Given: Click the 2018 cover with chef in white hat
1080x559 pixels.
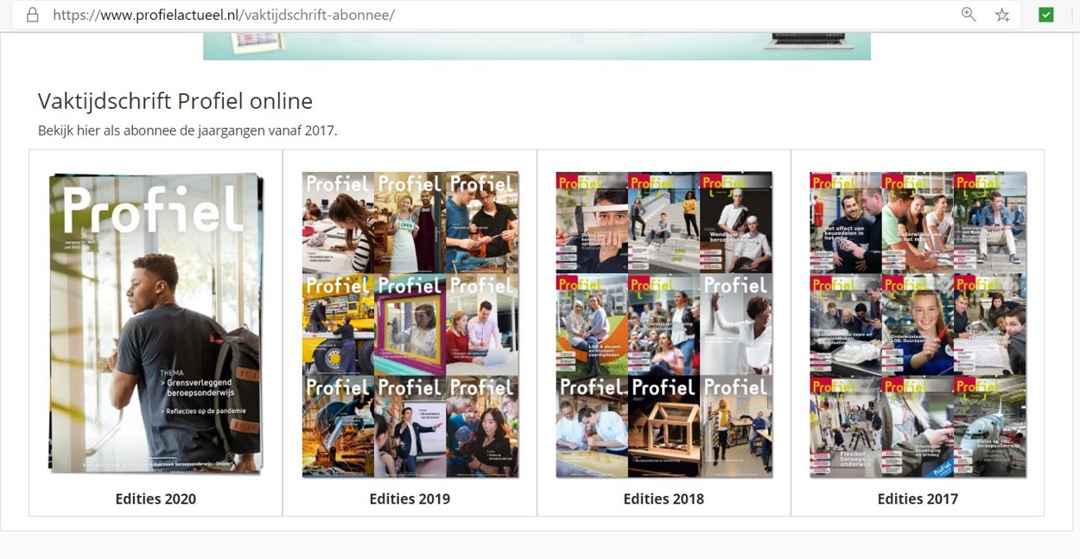Looking at the screenshot, I should [x=736, y=222].
